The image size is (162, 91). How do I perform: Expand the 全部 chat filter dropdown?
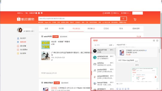[111, 45]
